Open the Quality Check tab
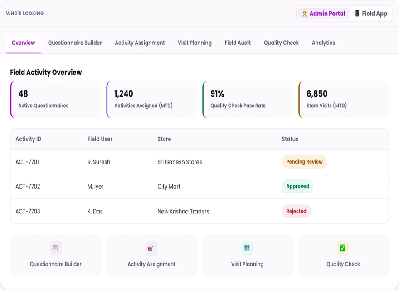Viewport: 399px width, 290px height. pyautogui.click(x=281, y=43)
